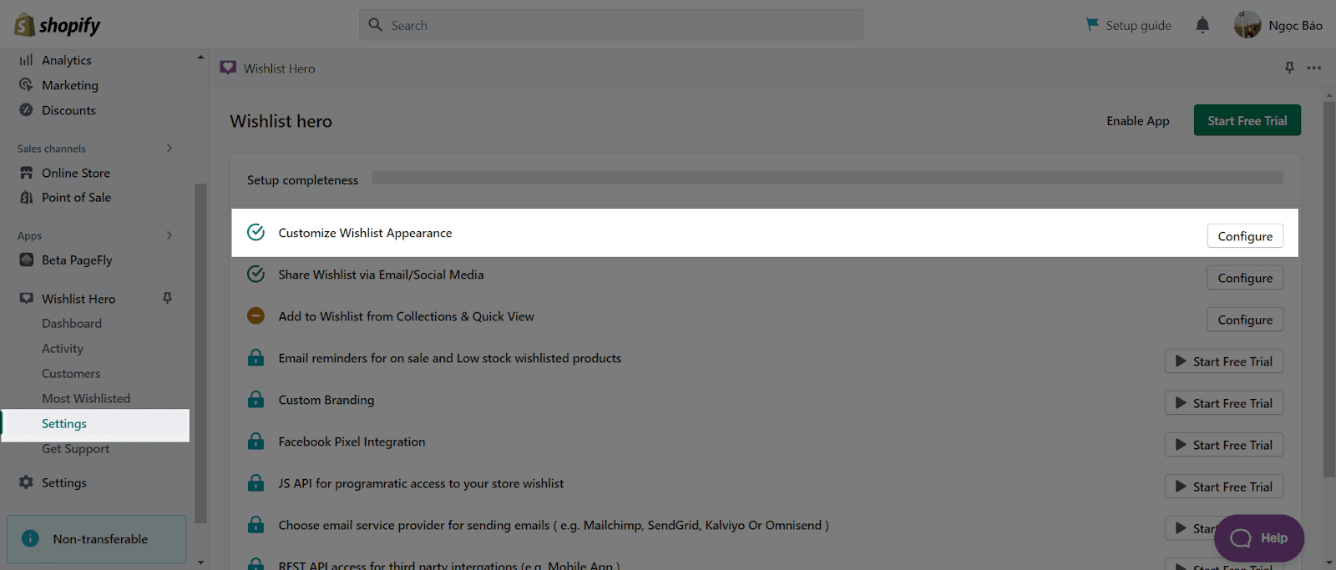The height and width of the screenshot is (570, 1336).
Task: Open Get Support page
Action: 75,448
